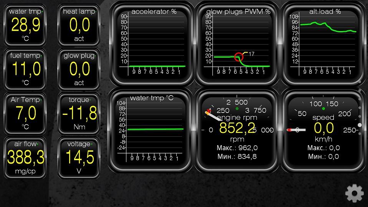Select the alt.load % graph

click(x=323, y=44)
